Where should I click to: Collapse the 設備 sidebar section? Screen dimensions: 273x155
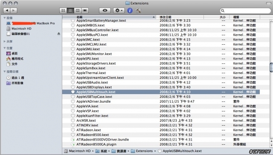[x=5, y=18]
